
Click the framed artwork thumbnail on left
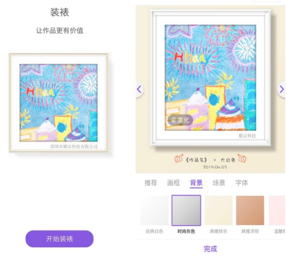coord(58,103)
